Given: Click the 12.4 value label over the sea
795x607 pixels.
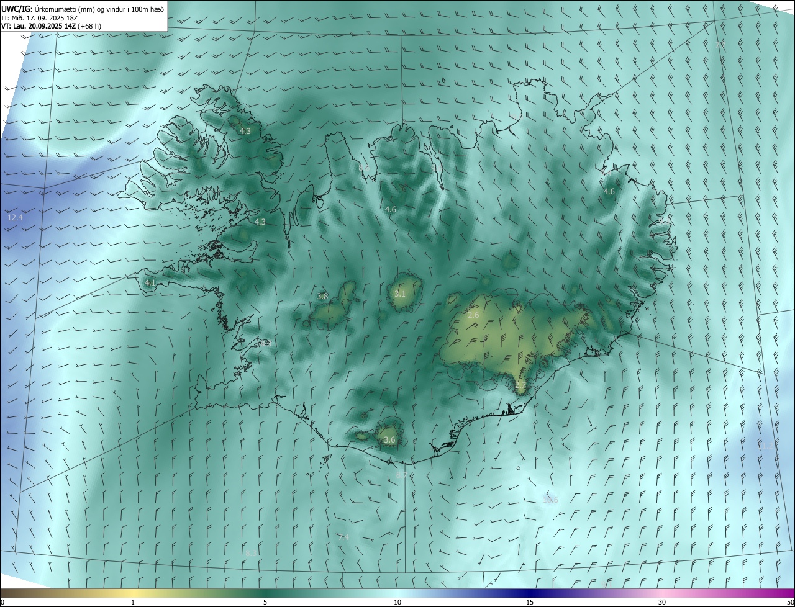Looking at the screenshot, I should pyautogui.click(x=15, y=218).
